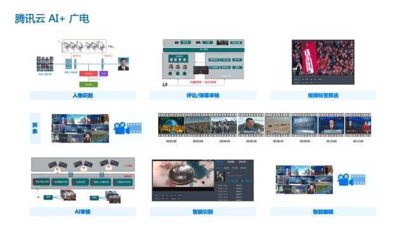
Task: Select the two news anchors film frame
Action: (x=358, y=125)
